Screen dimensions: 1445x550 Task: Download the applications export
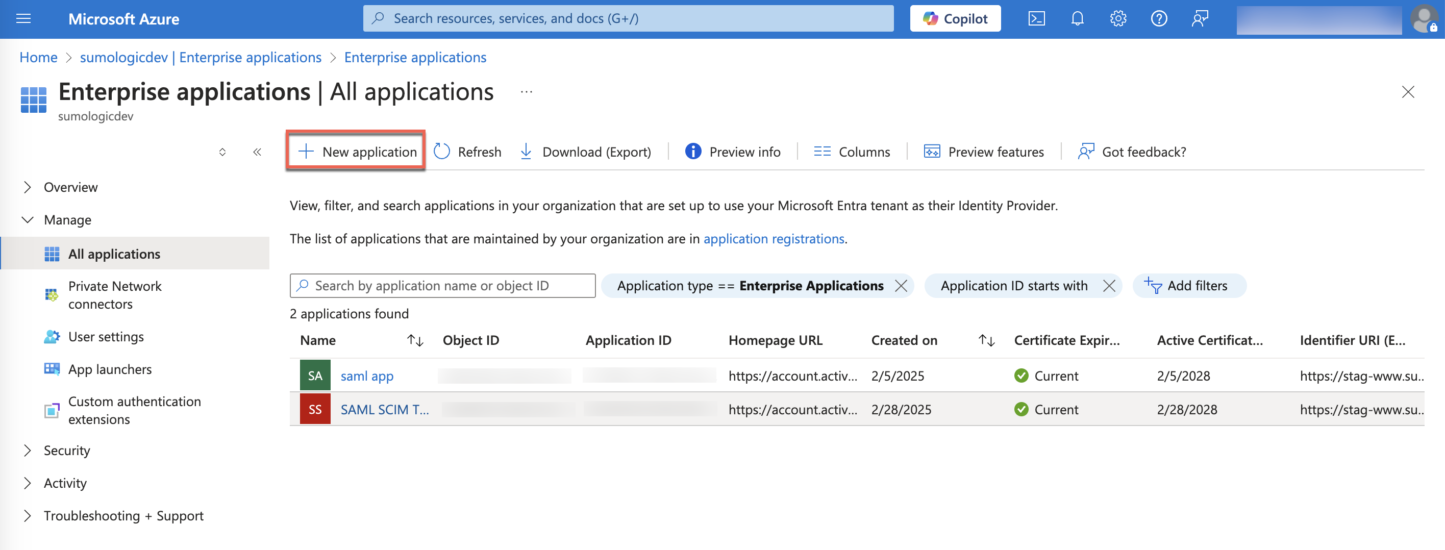click(x=586, y=152)
